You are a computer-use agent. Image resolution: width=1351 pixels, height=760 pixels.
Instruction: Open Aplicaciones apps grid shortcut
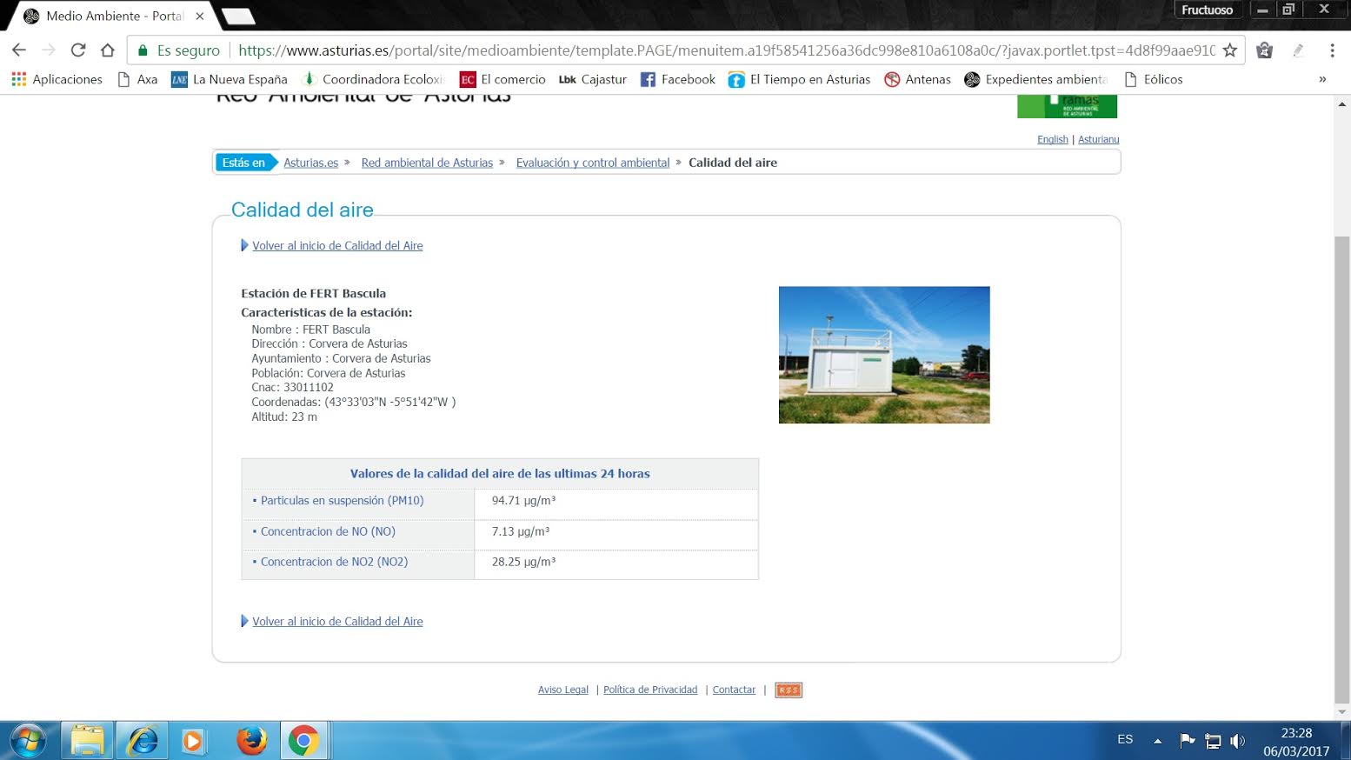[57, 79]
